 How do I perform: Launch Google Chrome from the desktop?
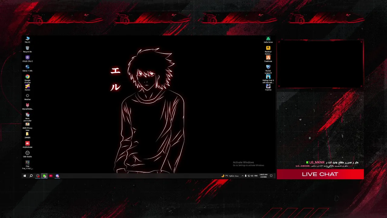28,79
